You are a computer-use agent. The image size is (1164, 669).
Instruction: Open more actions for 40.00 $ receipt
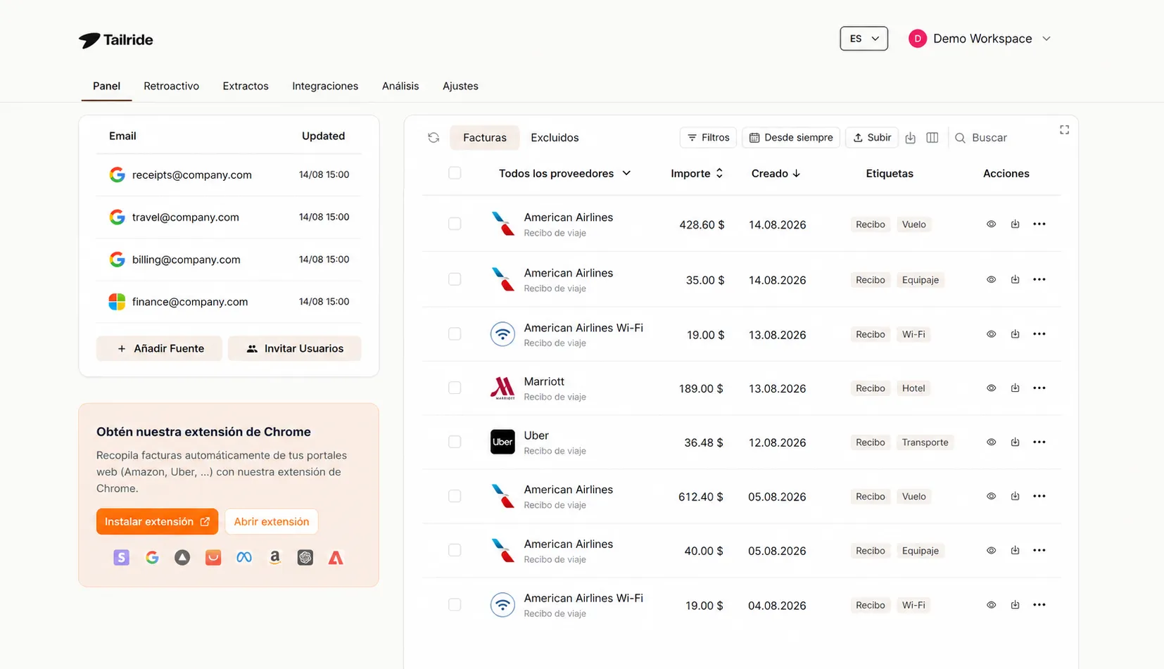point(1039,550)
